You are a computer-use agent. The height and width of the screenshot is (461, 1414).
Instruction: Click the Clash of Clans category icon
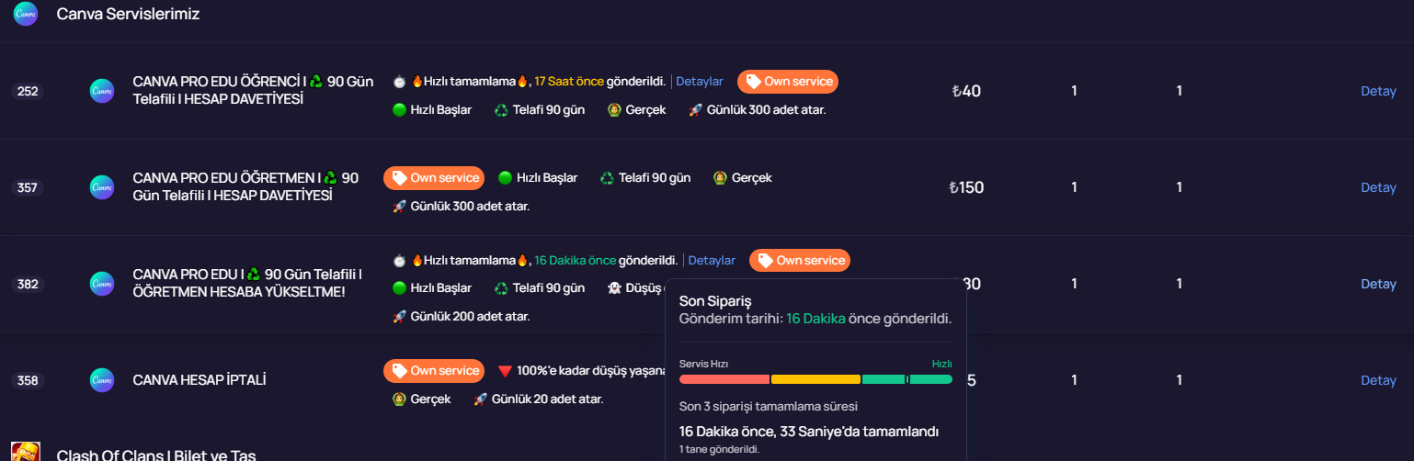[x=26, y=452]
